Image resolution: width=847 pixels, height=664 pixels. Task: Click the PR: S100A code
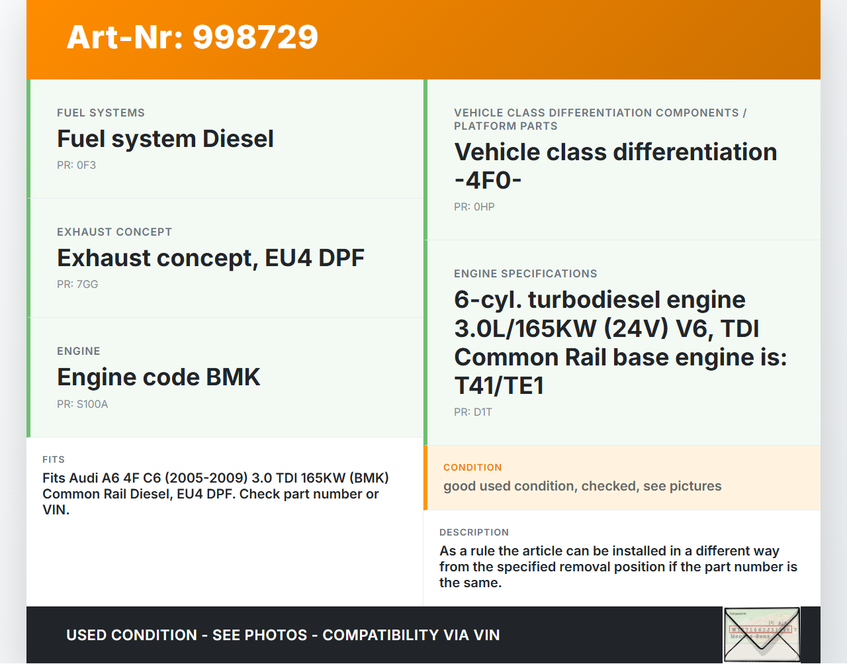point(82,404)
